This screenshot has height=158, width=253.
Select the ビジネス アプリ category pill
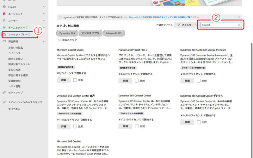click(90, 33)
